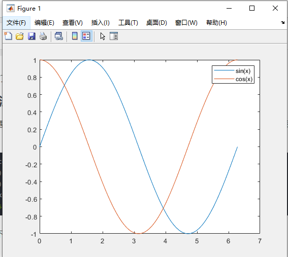Open the 插入(I) menu
The width and height of the screenshot is (288, 257).
coord(101,23)
